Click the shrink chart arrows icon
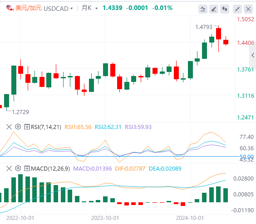This screenshot has height=224, width=256. point(237,9)
